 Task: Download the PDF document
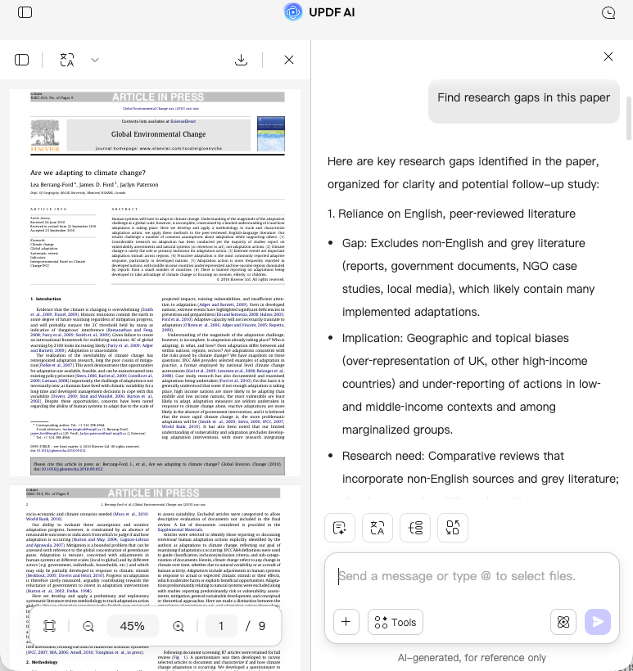[x=241, y=60]
